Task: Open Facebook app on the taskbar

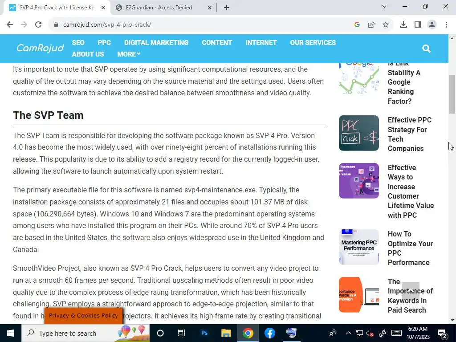Action: (269, 333)
